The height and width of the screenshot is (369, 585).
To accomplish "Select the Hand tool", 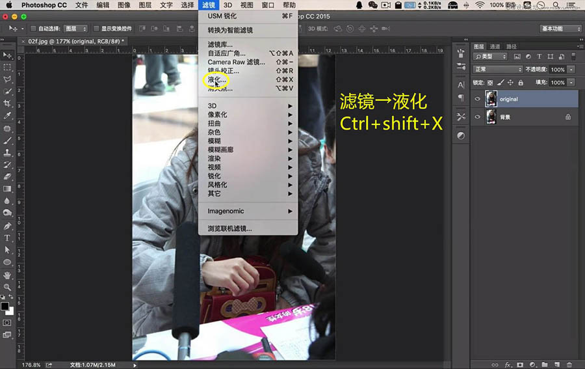I will pyautogui.click(x=7, y=275).
